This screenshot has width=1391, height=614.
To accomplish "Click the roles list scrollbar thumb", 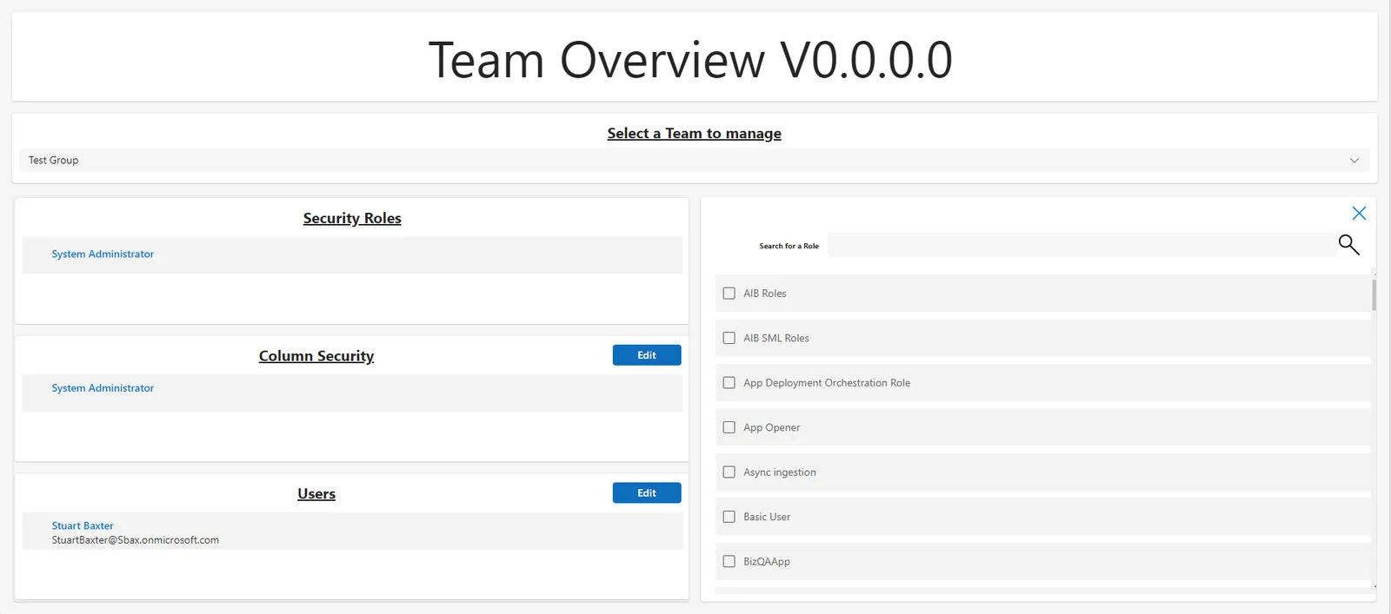I will click(x=1374, y=294).
